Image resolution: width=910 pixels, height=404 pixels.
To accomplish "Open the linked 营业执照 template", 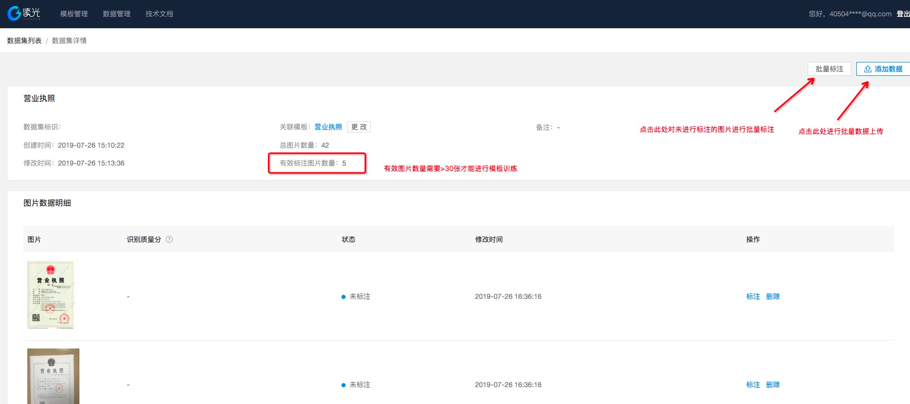I will (x=328, y=127).
